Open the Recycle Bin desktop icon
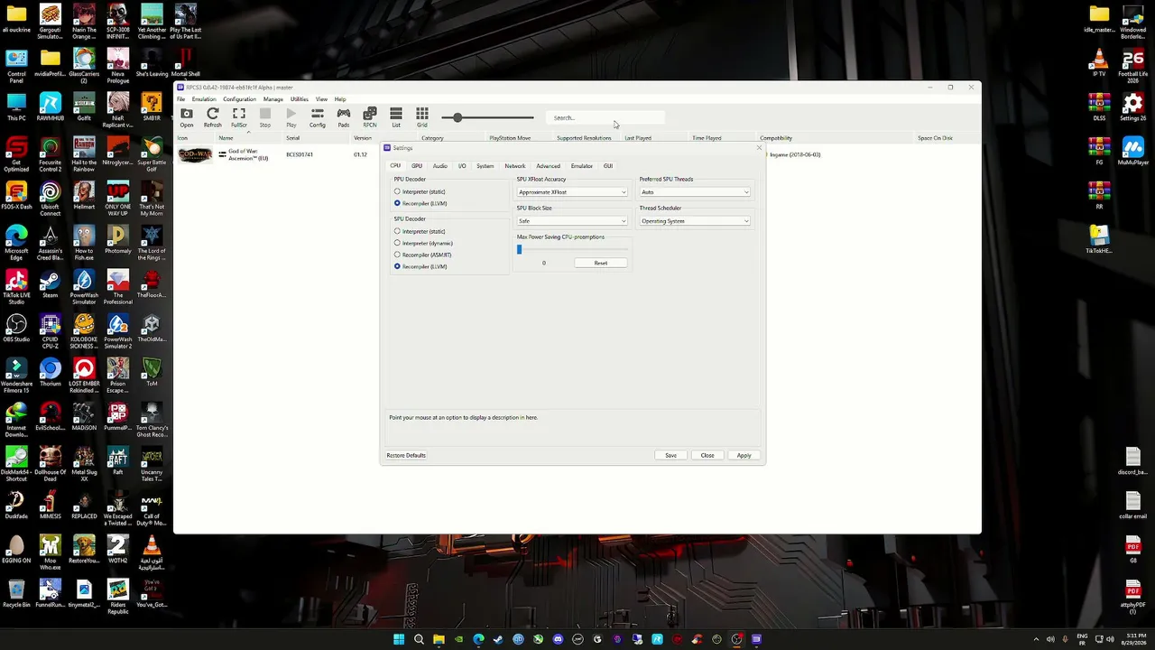Viewport: 1155px width, 650px height. click(x=16, y=593)
